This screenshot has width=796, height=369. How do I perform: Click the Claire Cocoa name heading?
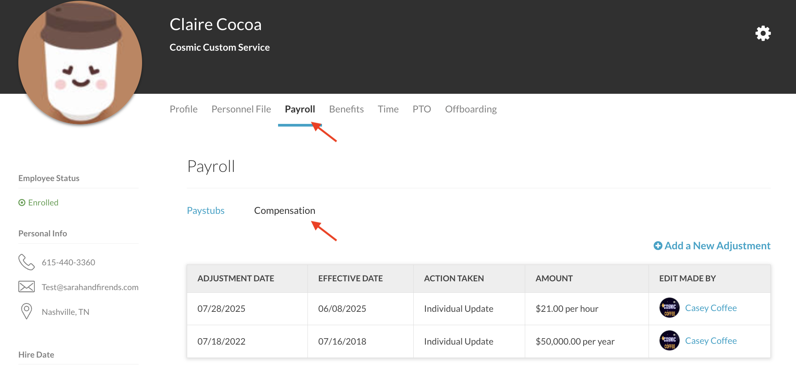pyautogui.click(x=215, y=24)
